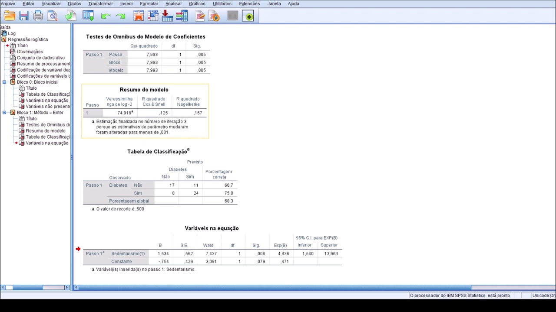Open the Analisar menu
The width and height of the screenshot is (556, 312).
coord(173,3)
